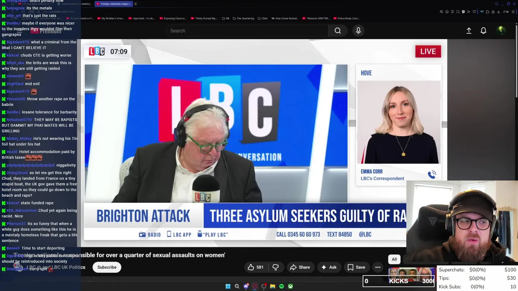This screenshot has height=291, width=518.
Task: Open the more actions ellipsis menu
Action: 378,267
